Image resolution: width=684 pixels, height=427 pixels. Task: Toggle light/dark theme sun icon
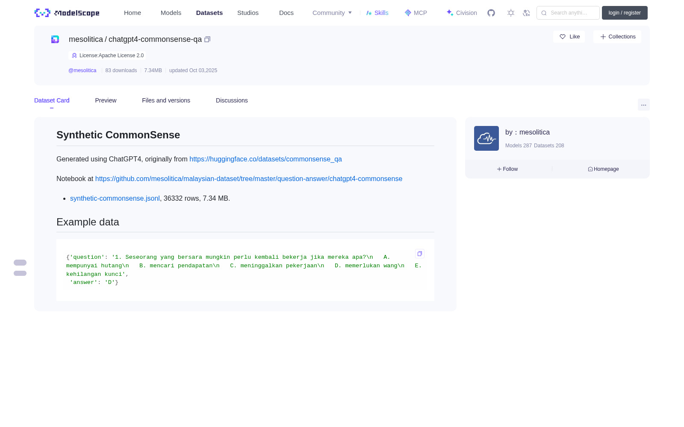(511, 13)
